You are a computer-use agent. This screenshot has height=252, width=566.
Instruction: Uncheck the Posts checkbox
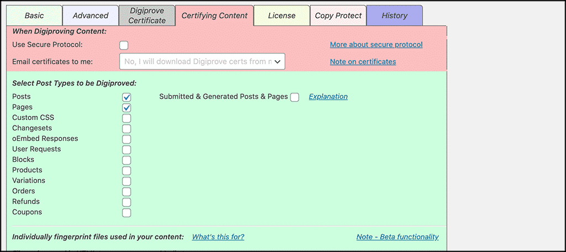coord(127,97)
